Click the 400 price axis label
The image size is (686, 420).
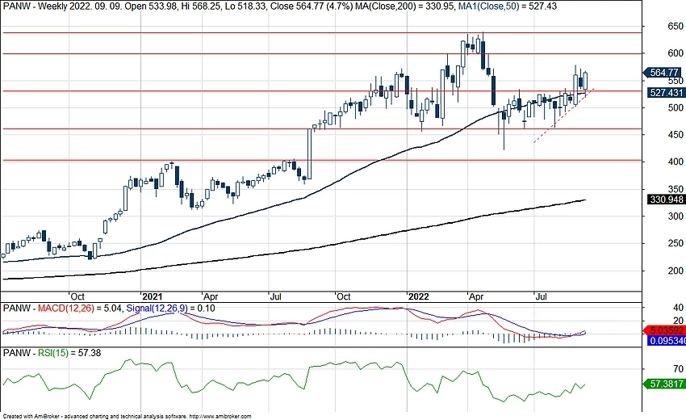(x=675, y=162)
